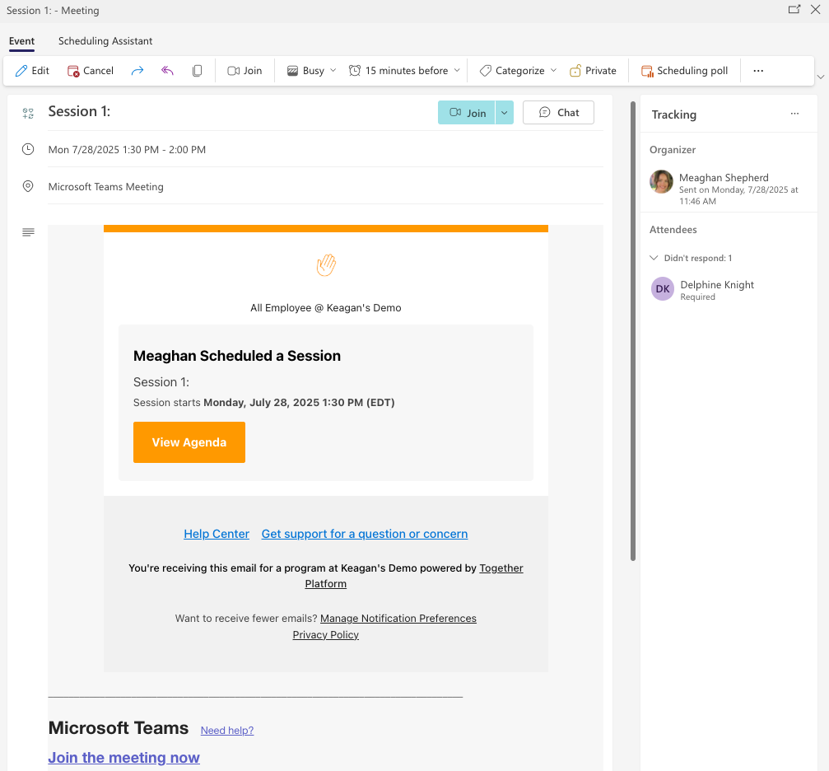
Task: Pop out the meeting window
Action: pos(794,10)
